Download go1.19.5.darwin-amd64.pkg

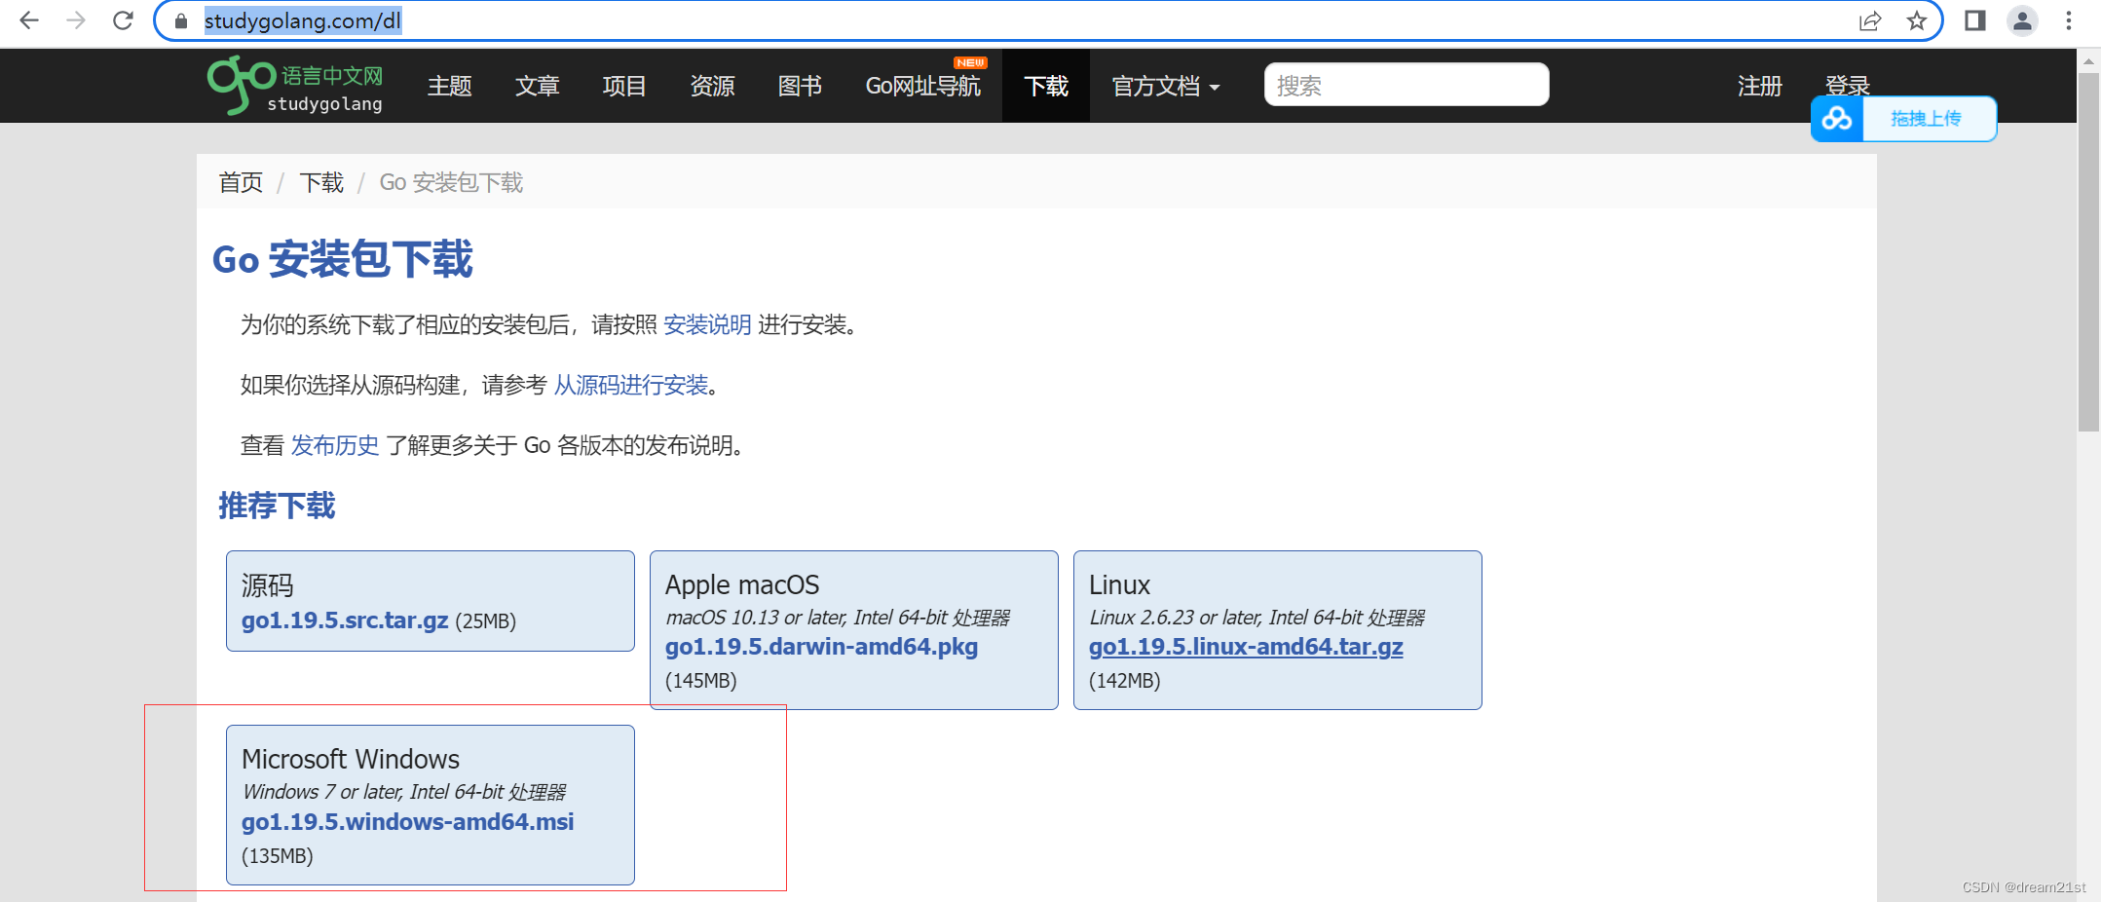[821, 647]
